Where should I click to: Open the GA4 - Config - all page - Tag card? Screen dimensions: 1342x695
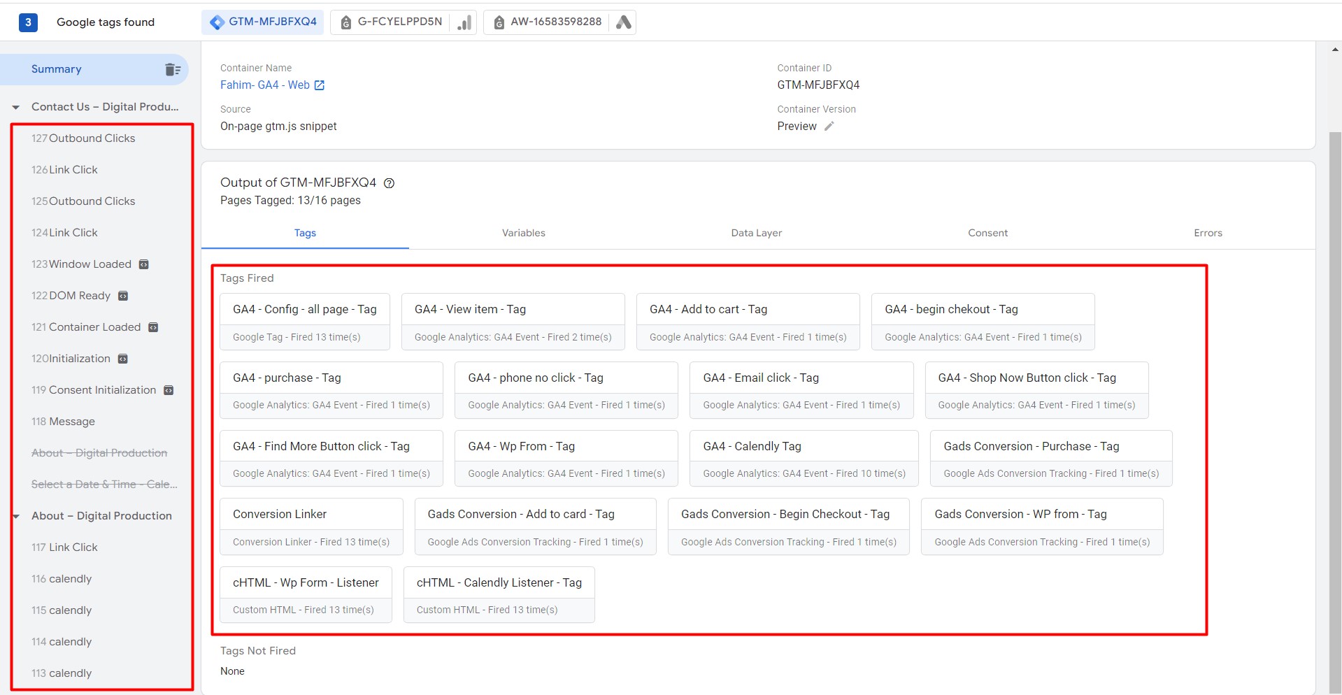pyautogui.click(x=305, y=322)
